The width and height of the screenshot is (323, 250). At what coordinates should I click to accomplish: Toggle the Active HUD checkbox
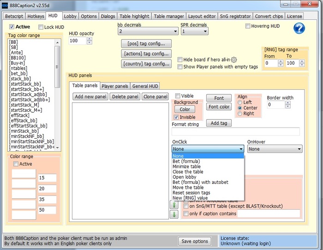(x=12, y=27)
